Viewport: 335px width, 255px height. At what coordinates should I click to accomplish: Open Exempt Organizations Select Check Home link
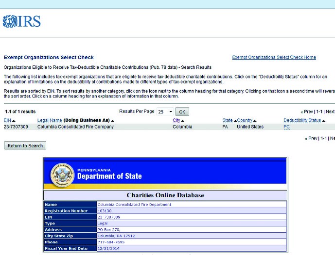click(274, 57)
